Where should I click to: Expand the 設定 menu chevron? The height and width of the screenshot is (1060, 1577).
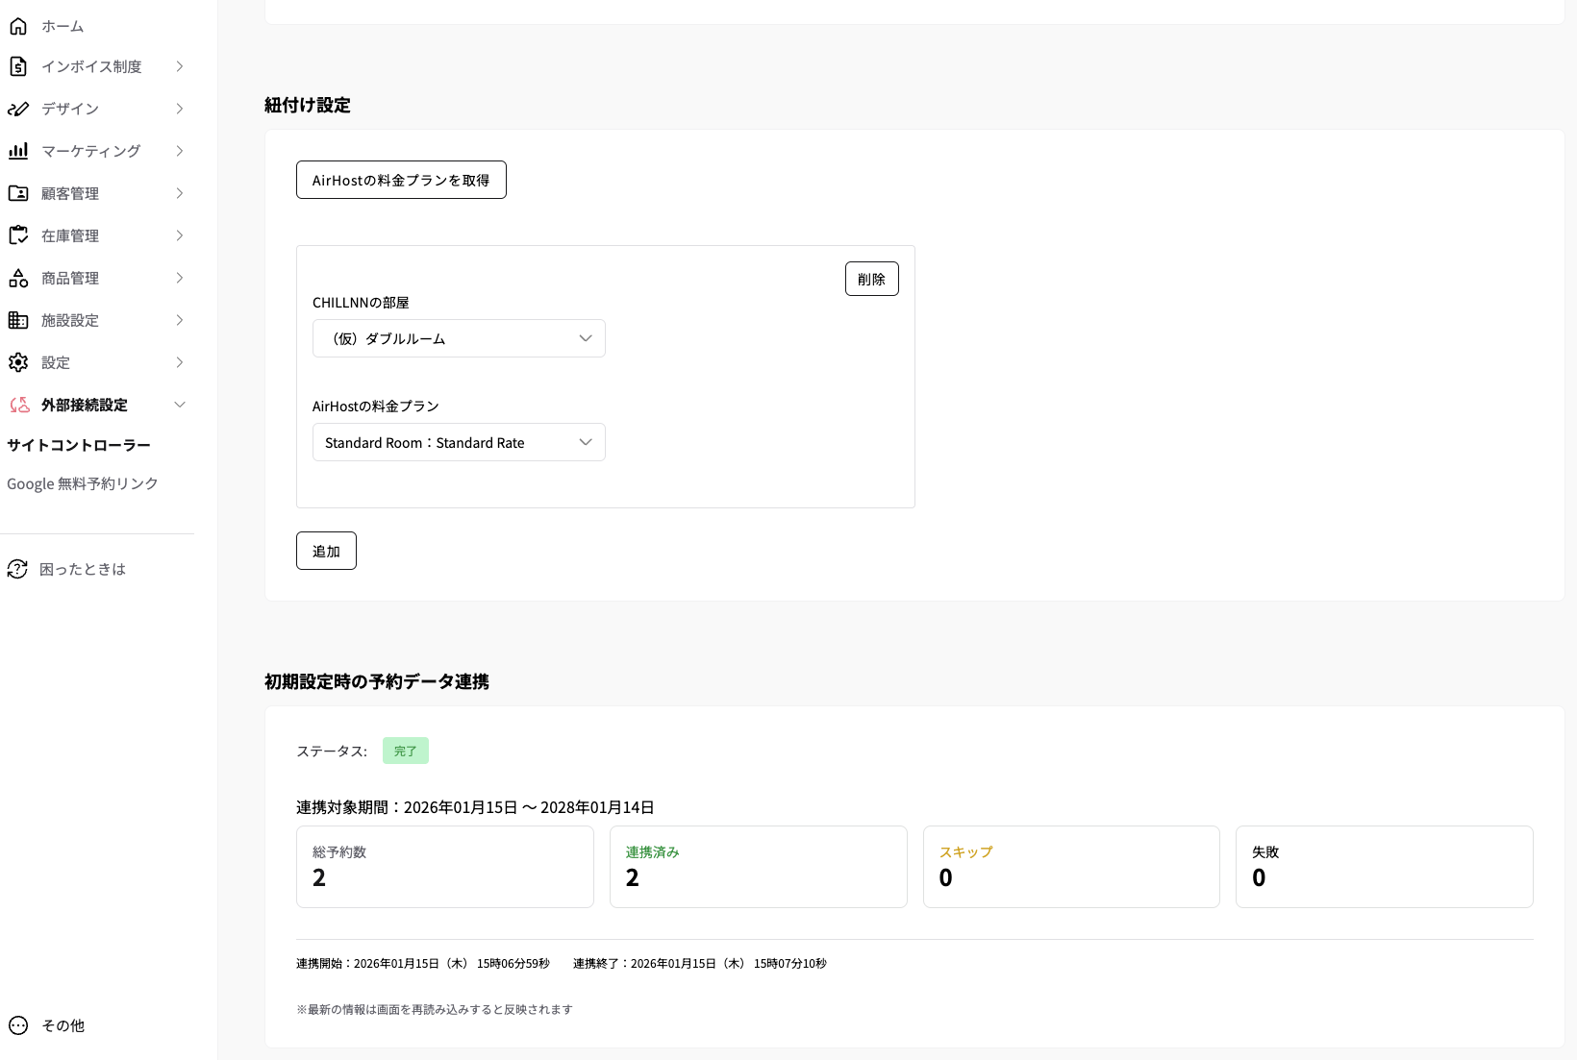click(180, 362)
